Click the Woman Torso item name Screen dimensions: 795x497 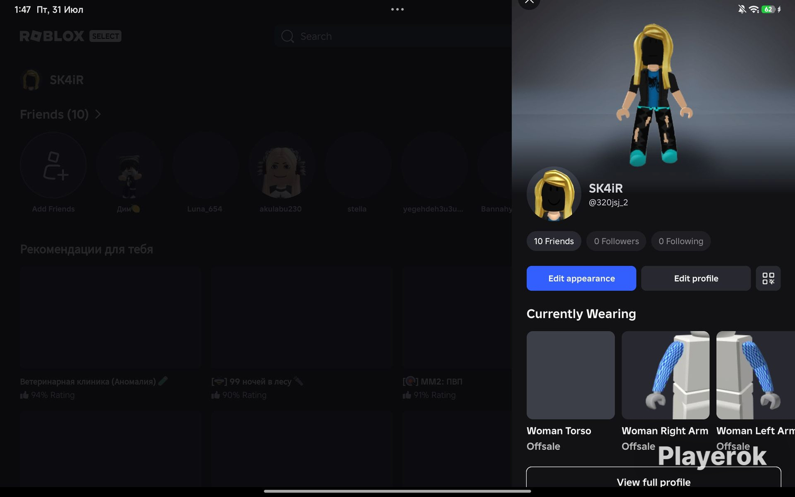pos(559,431)
